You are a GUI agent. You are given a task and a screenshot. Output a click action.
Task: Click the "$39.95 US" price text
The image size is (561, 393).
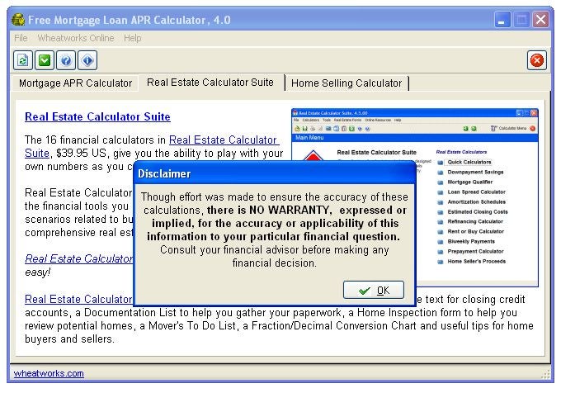pyautogui.click(x=81, y=154)
